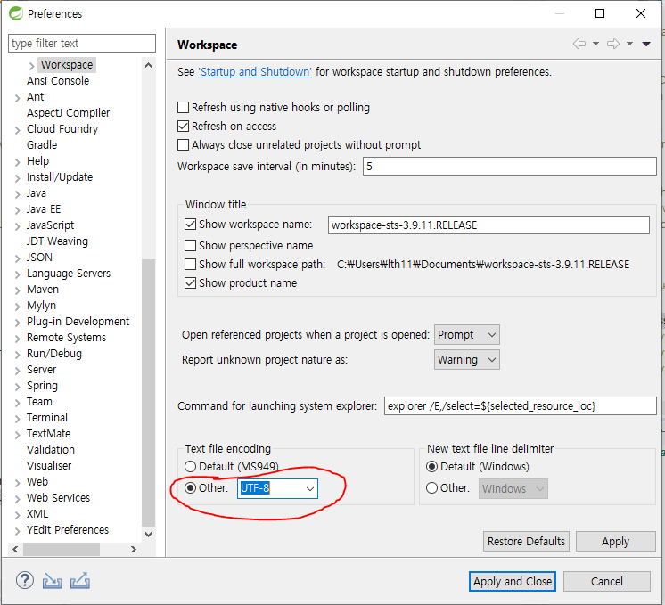665x605 pixels.
Task: Enable Show perspective name
Action: 191,246
